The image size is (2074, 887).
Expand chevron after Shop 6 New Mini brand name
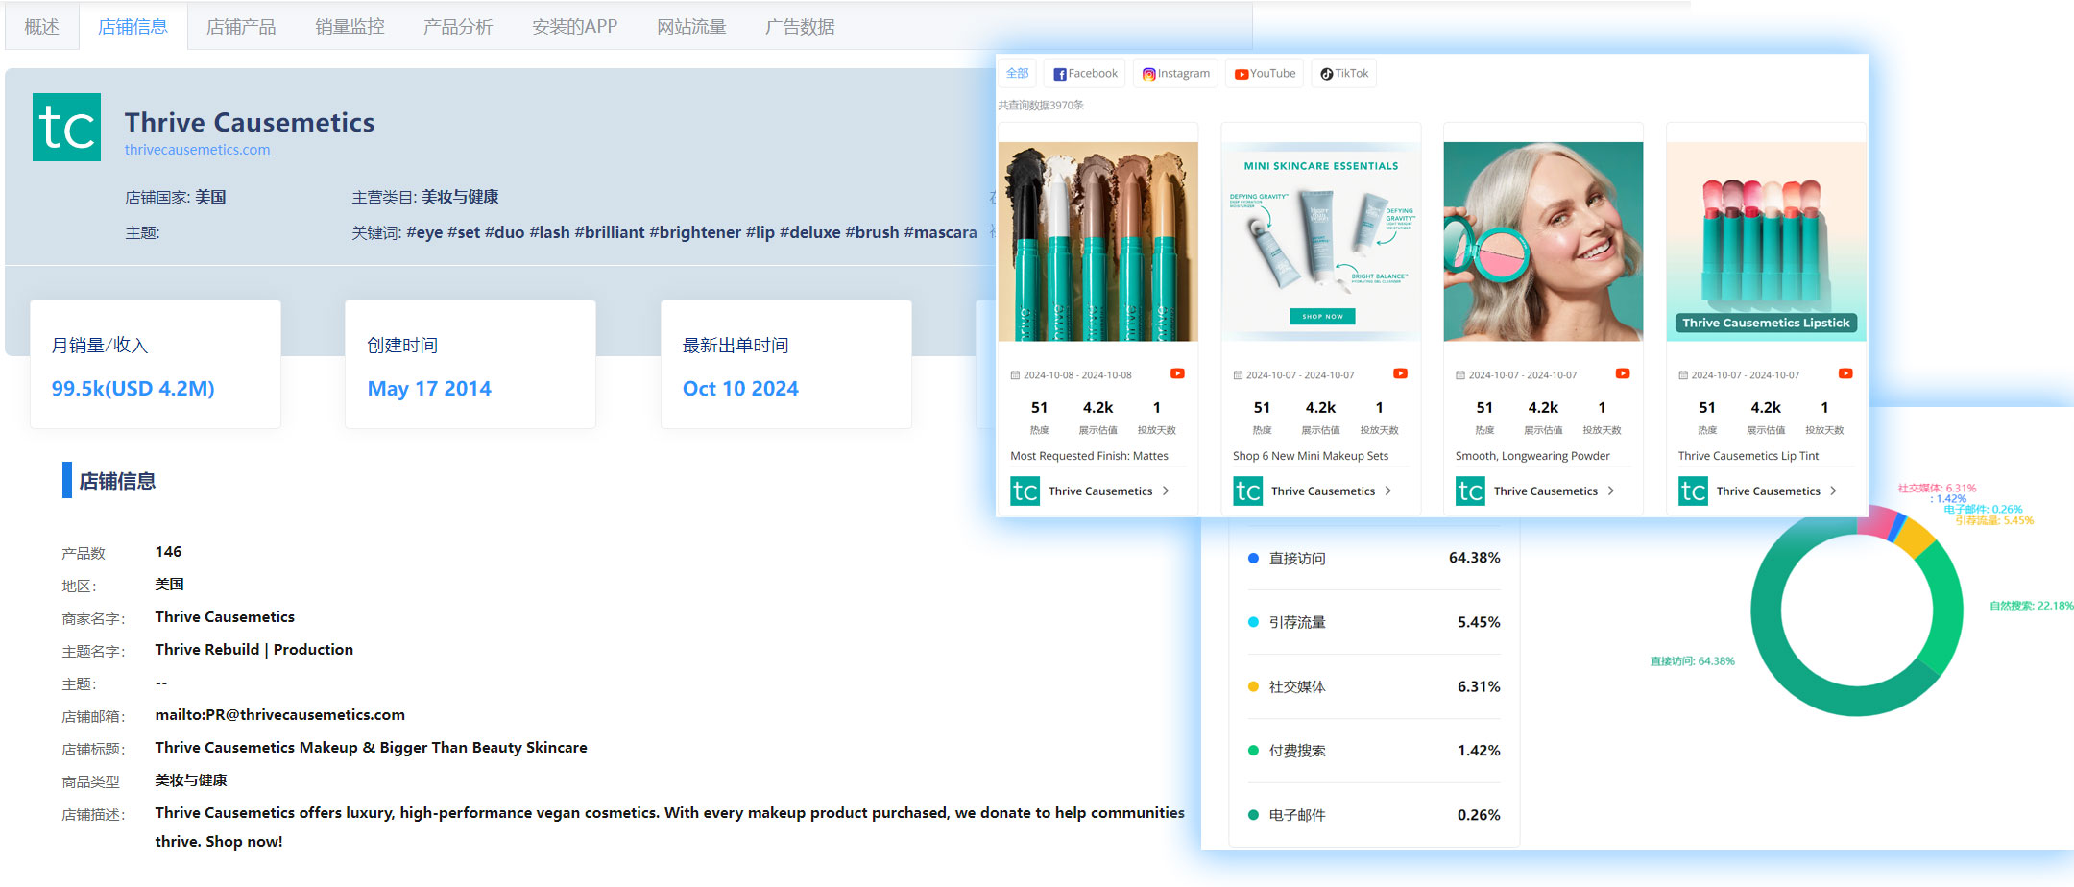(1388, 491)
